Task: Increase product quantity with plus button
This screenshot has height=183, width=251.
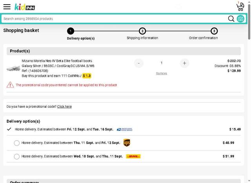Action: pos(184,63)
